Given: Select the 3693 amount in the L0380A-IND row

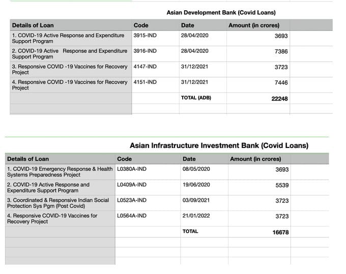Looking at the screenshot, I should click(x=259, y=172).
